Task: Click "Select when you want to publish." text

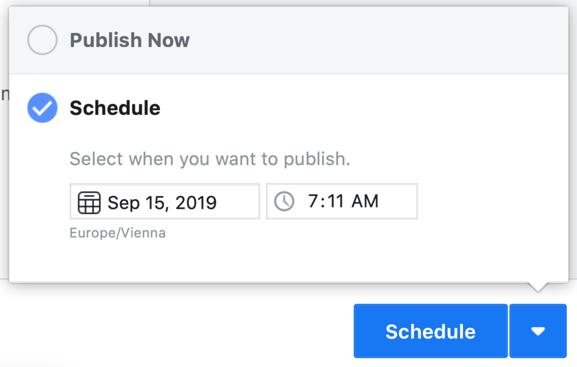Action: point(210,159)
